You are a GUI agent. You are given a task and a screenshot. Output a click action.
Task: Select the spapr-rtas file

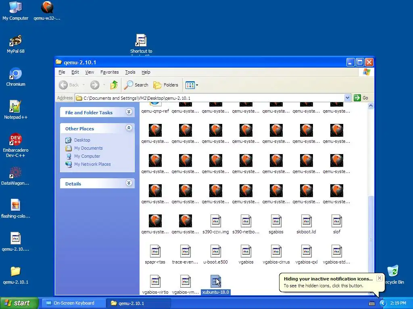pos(155,254)
